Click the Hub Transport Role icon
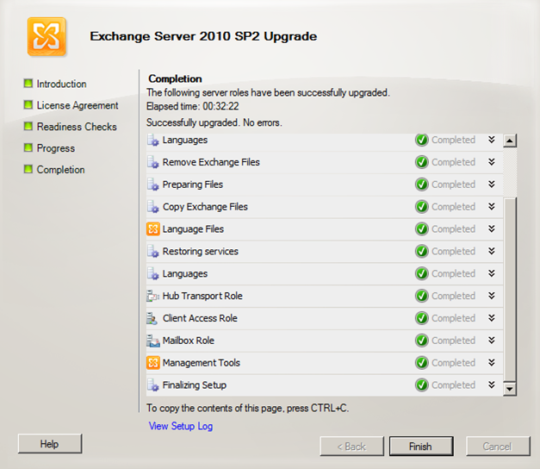Screen dimensions: 540x469 (153, 296)
